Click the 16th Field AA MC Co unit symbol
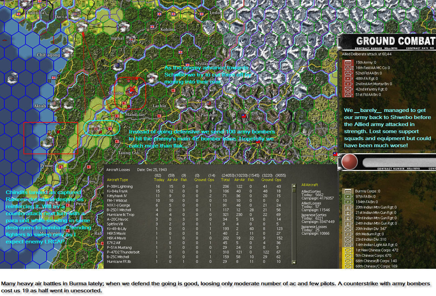Image resolution: width=436 pixels, height=296 pixels. (348, 68)
